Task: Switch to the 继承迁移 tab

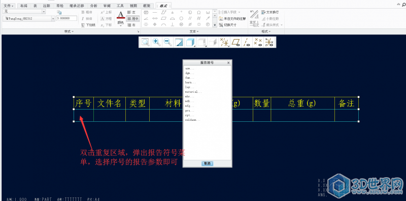Action: click(77, 6)
